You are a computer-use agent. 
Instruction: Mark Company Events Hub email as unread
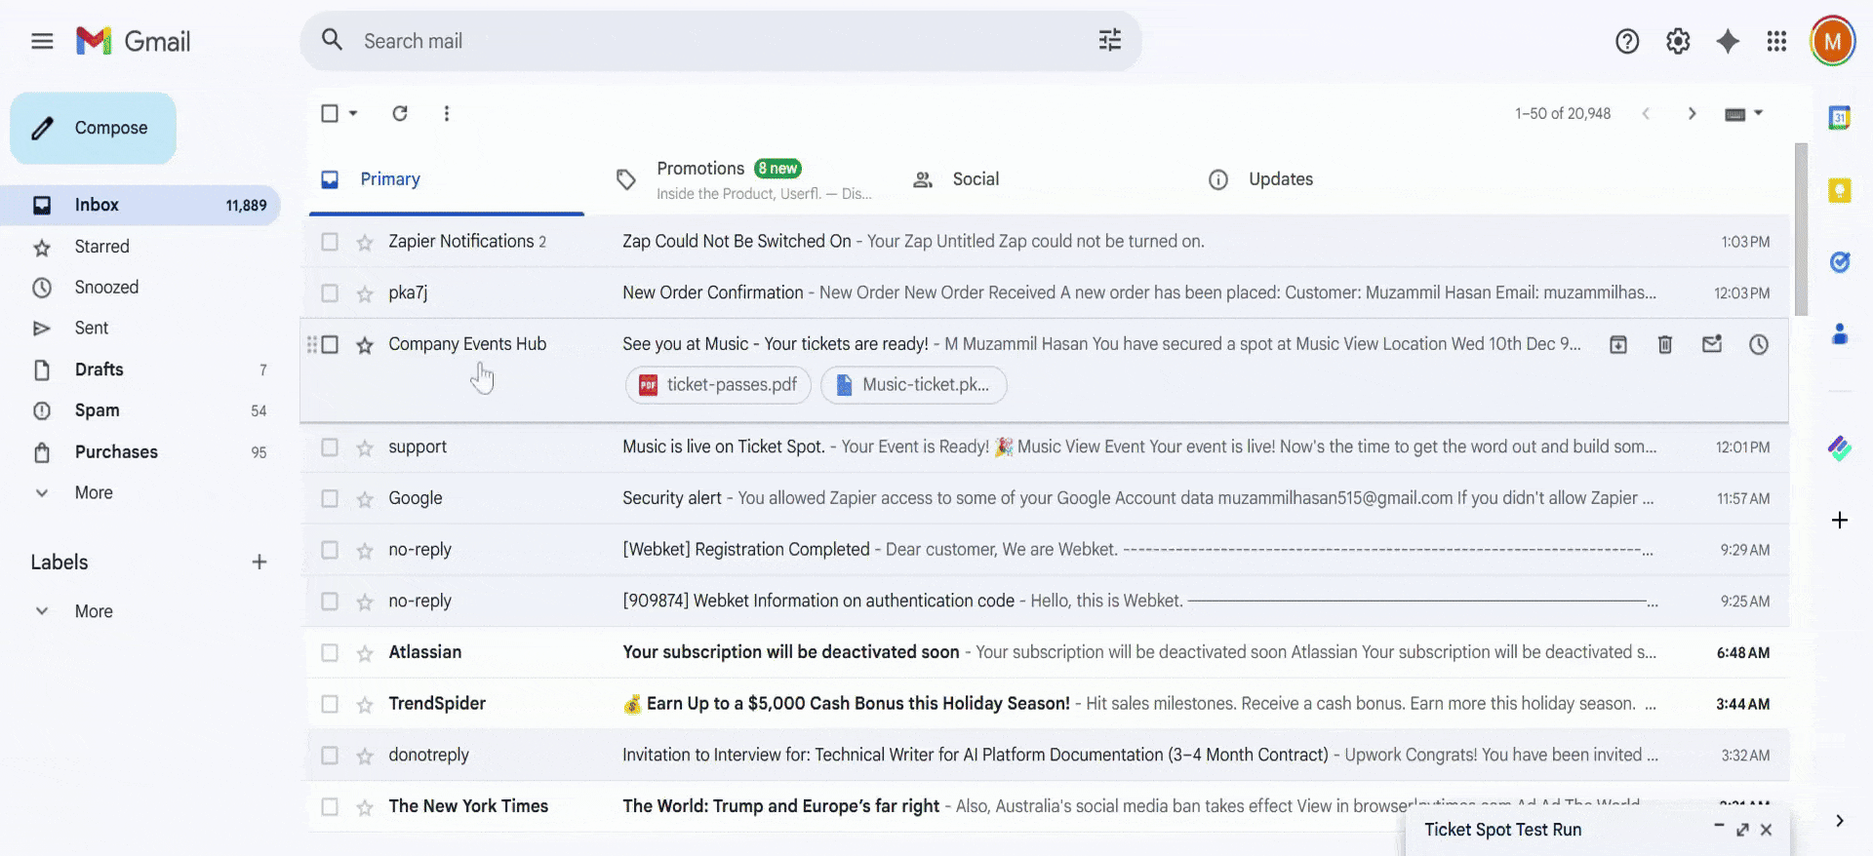(1712, 344)
